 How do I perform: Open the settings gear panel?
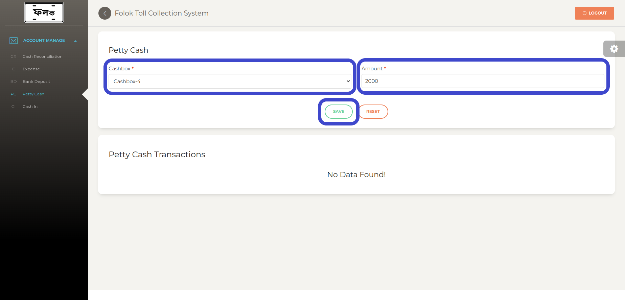click(x=614, y=49)
